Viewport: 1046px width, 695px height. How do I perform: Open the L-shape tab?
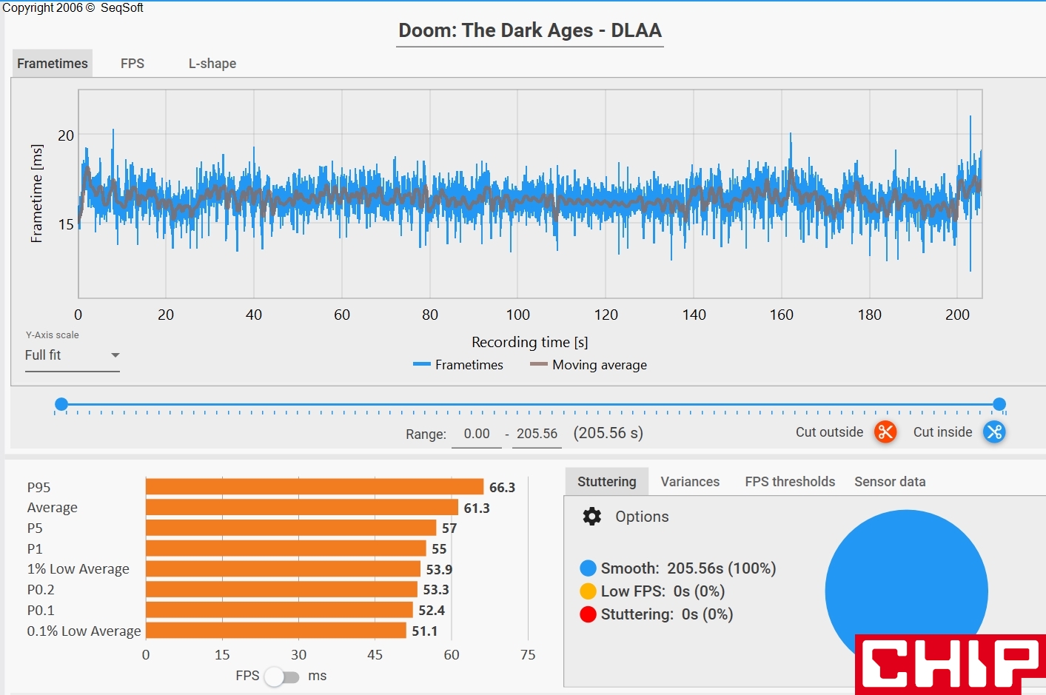212,64
